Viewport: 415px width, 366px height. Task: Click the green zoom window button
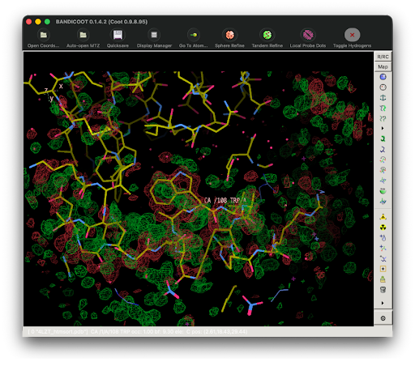tap(47, 22)
